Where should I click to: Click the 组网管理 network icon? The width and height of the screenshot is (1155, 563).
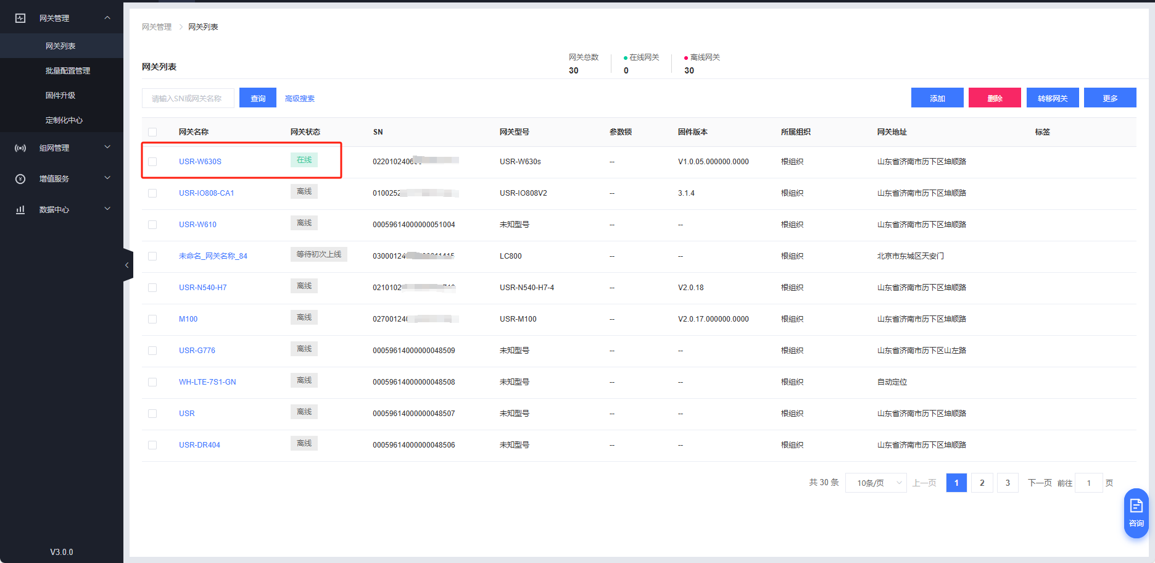[x=20, y=148]
